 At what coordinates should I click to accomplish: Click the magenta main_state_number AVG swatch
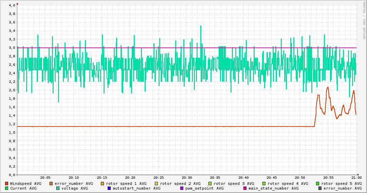(x=245, y=188)
